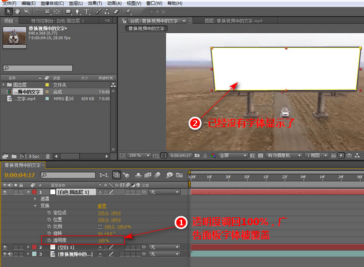The height and width of the screenshot is (267, 364).
Task: Expand the 固态层 folder in Project panel
Action: tap(4, 85)
